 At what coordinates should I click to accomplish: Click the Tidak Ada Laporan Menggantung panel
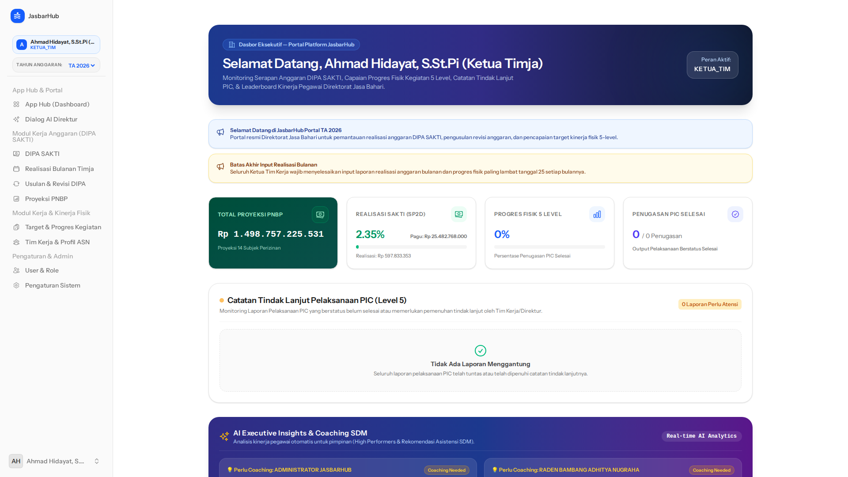(x=481, y=360)
